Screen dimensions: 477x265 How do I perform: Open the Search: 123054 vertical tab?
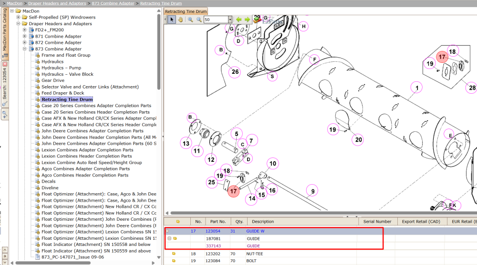(5, 83)
